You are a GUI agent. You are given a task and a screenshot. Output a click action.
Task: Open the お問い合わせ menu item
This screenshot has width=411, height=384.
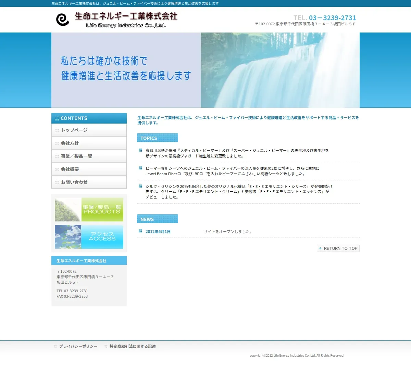coord(89,182)
